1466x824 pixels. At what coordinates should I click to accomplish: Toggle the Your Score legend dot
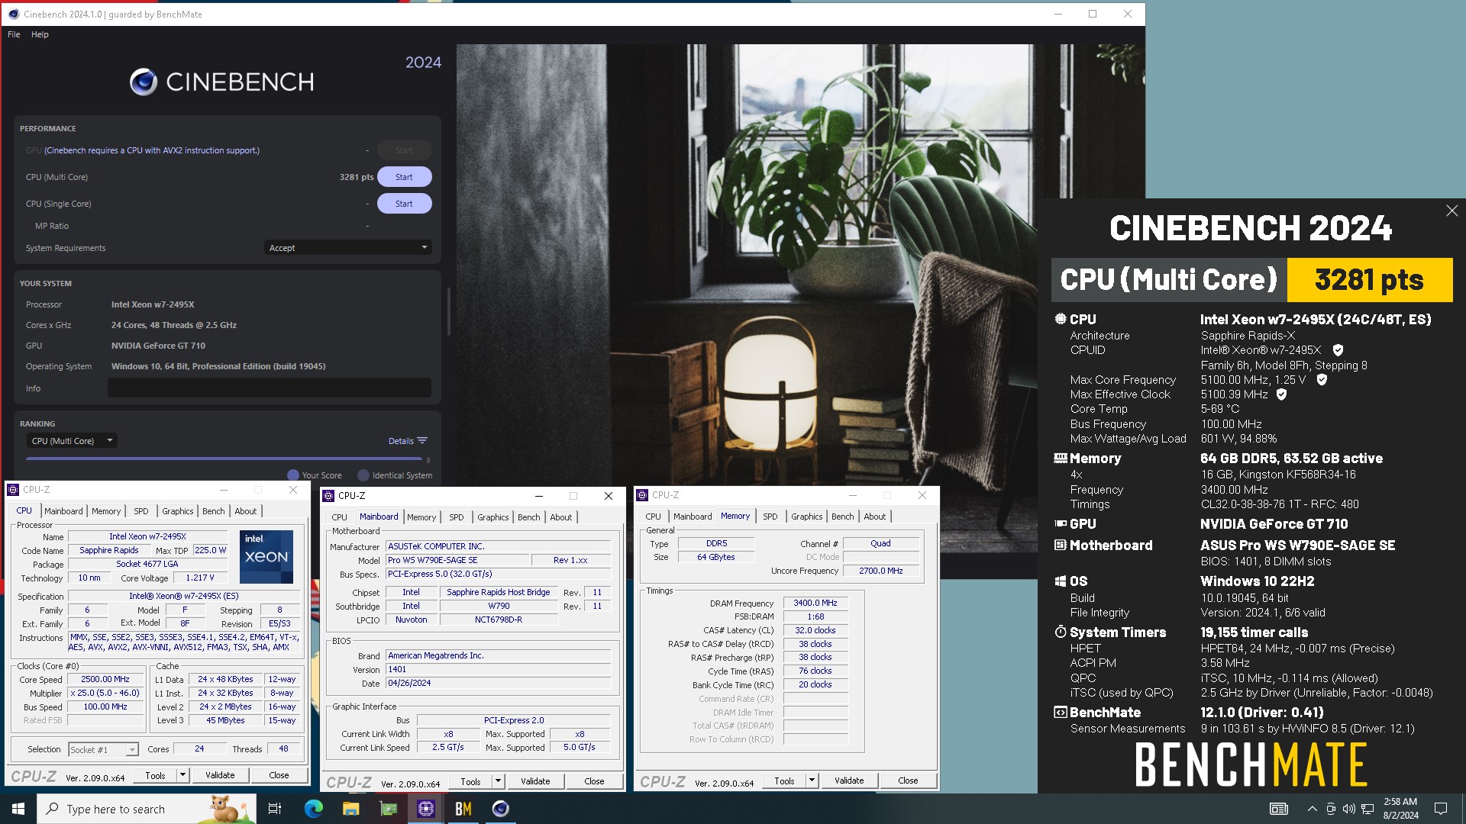(292, 475)
